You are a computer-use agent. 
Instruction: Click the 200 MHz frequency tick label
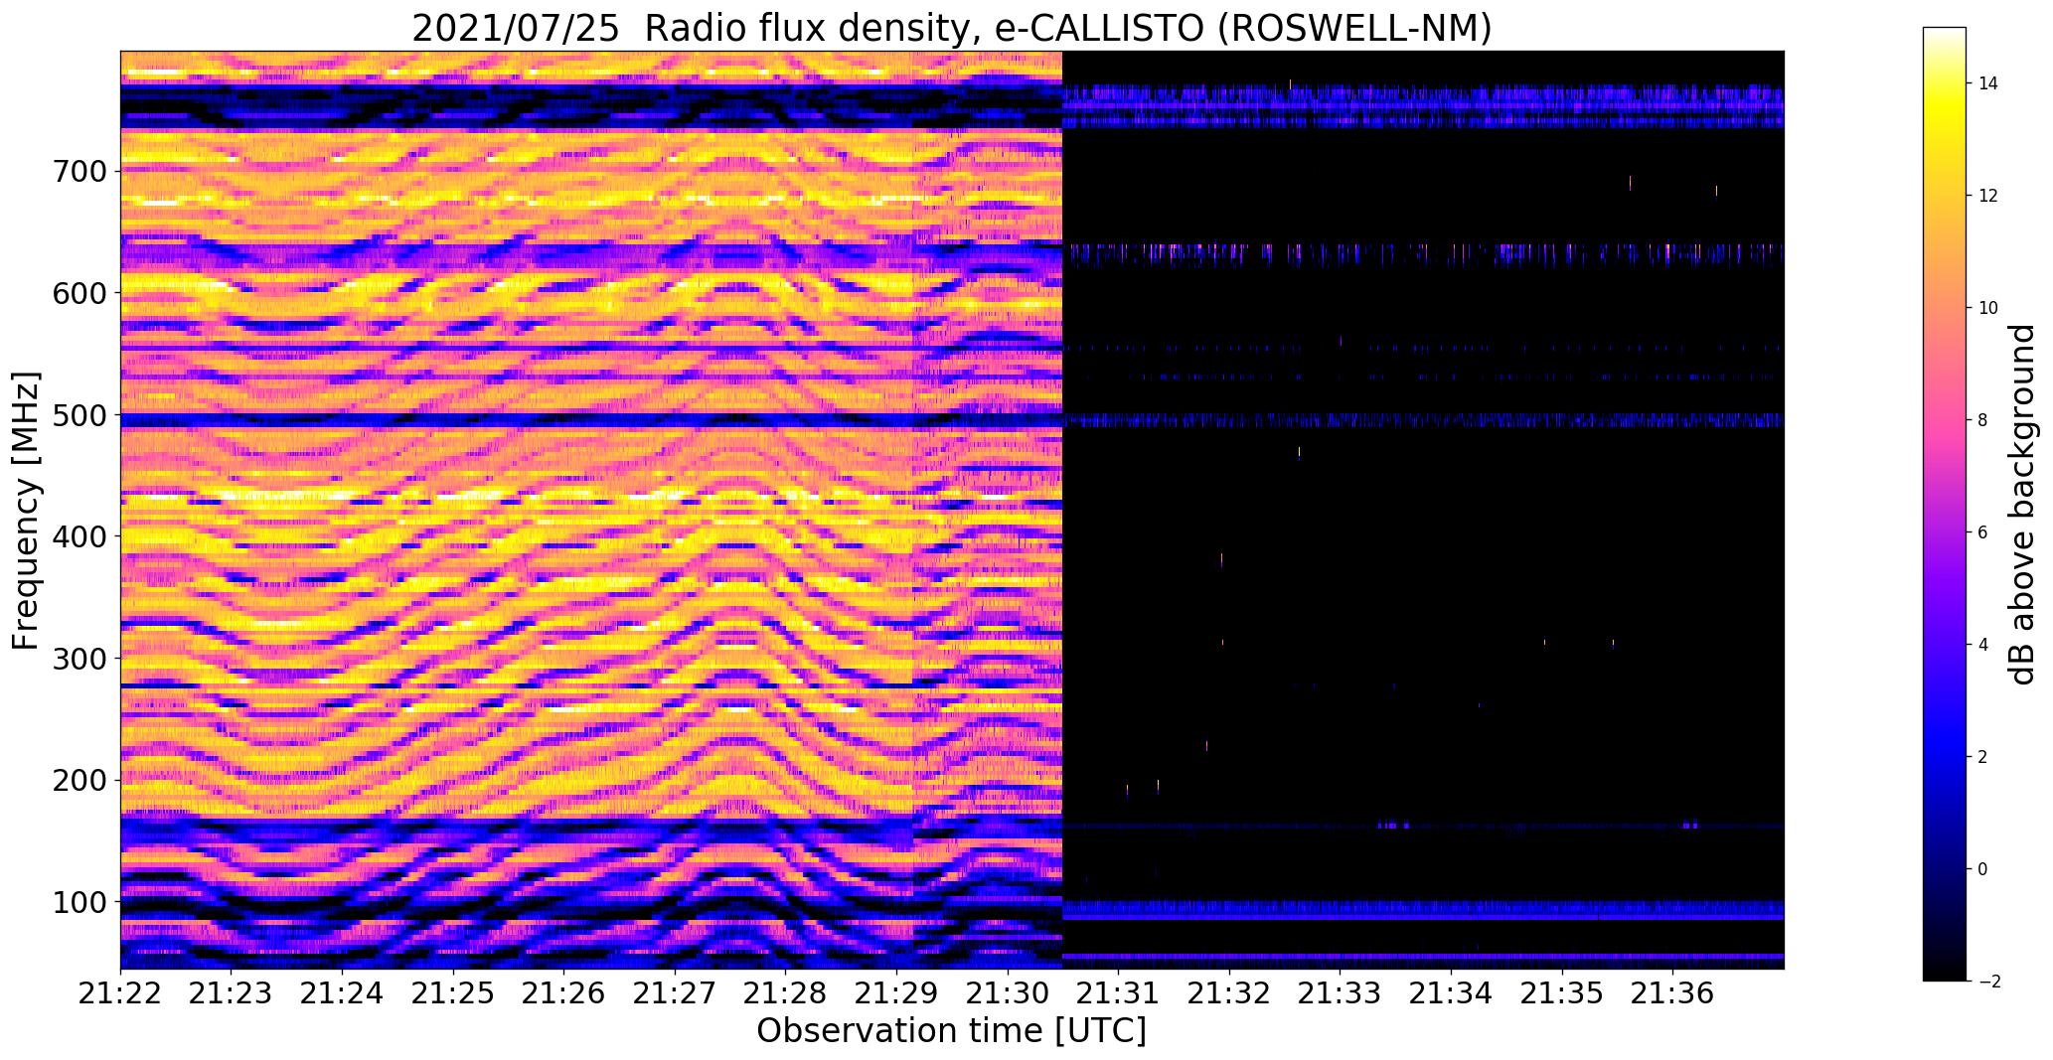click(79, 781)
